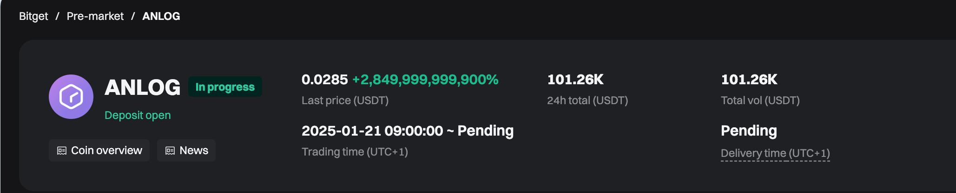Click the Total vol (USDT) label
This screenshot has width=956, height=193.
coord(760,100)
